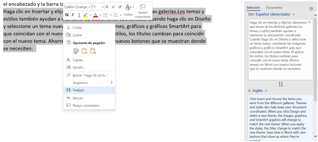Paste keeping source formatting icon
The height and width of the screenshot is (142, 318).
pyautogui.click(x=76, y=51)
